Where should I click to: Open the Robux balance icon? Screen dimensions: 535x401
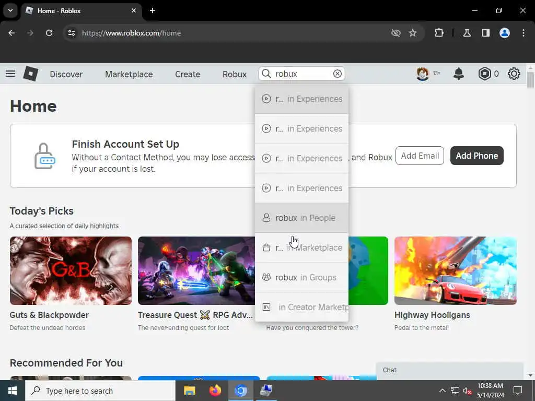[x=484, y=74]
